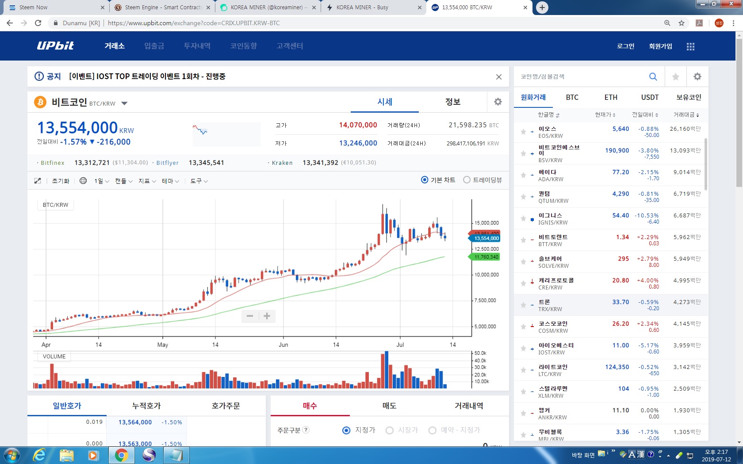This screenshot has width=743, height=464.
Task: Launch Internet Explorer from taskbar
Action: click(39, 455)
